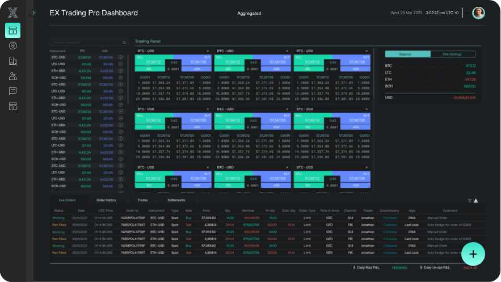Click the download icon above orders table
Image resolution: width=501 pixels, height=282 pixels.
[x=476, y=200]
